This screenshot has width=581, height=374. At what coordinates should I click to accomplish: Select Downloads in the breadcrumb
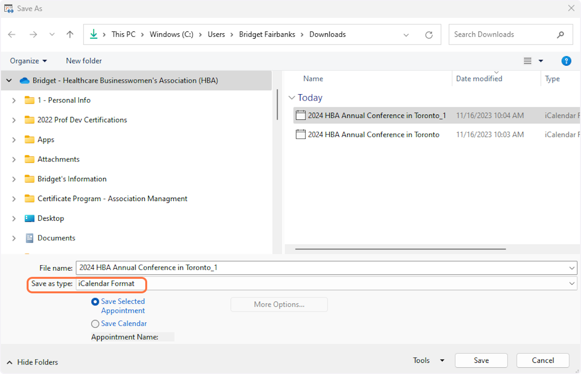[x=328, y=34]
